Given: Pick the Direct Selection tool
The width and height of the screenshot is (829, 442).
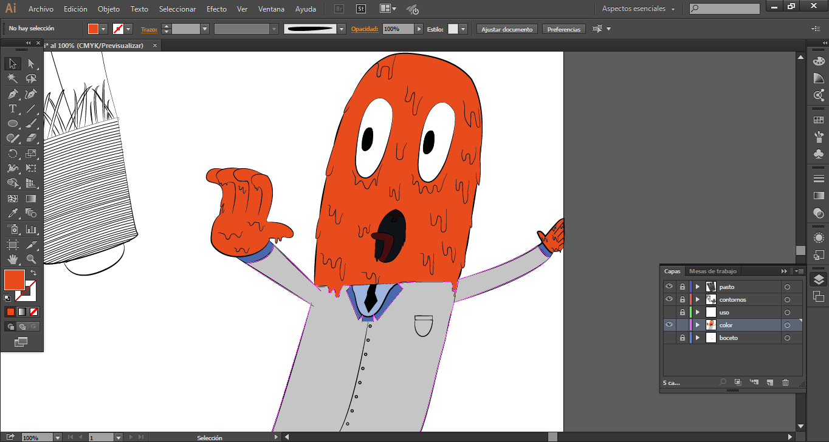Looking at the screenshot, I should tap(31, 64).
